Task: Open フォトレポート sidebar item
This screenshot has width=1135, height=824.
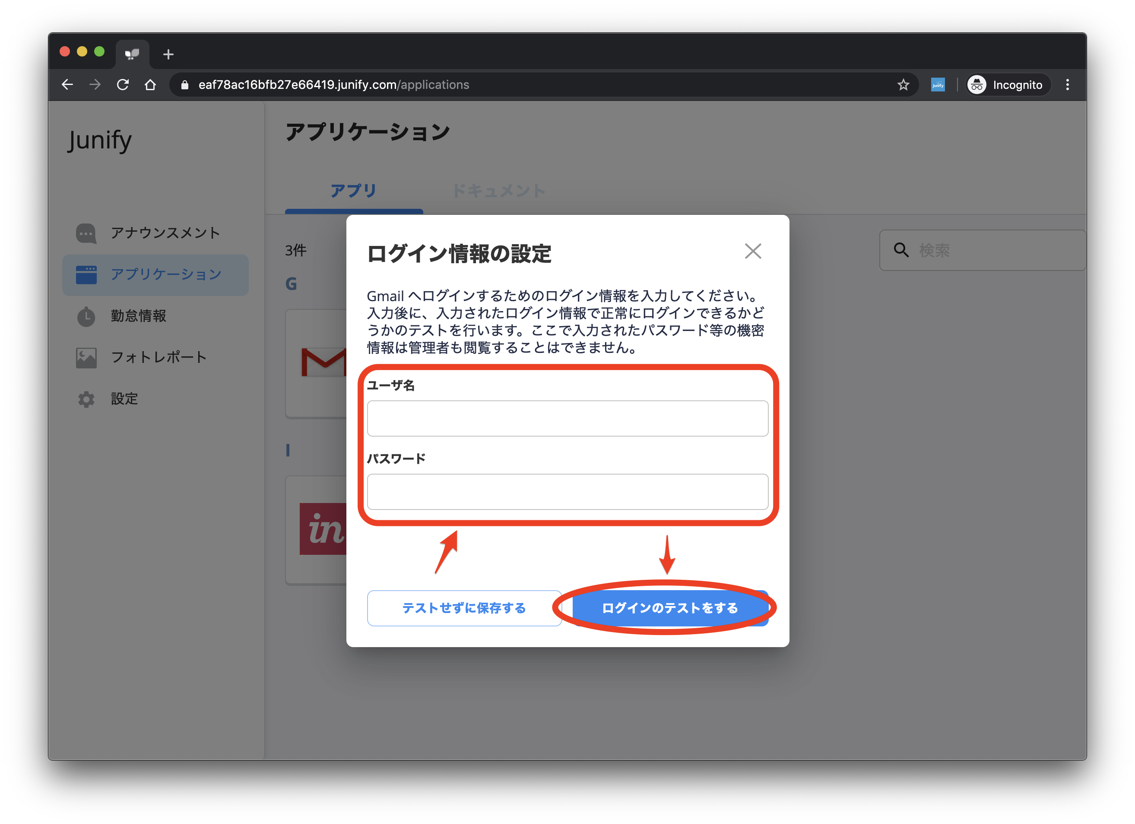Action: tap(158, 358)
